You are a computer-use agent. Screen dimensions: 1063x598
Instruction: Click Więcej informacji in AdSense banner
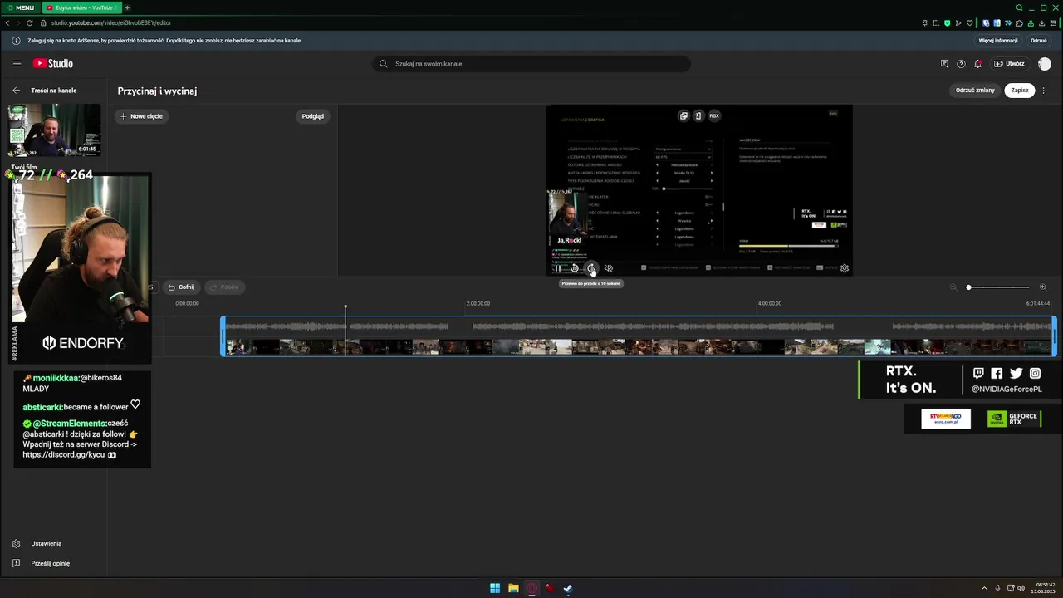click(x=998, y=41)
